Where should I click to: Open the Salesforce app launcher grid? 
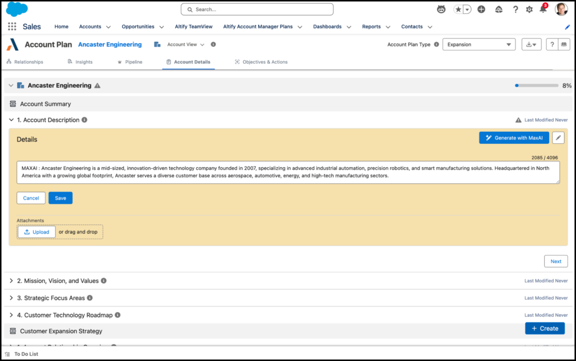[x=12, y=27]
